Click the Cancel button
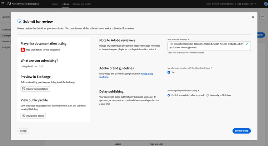The width and height of the screenshot is (268, 147). [23, 131]
